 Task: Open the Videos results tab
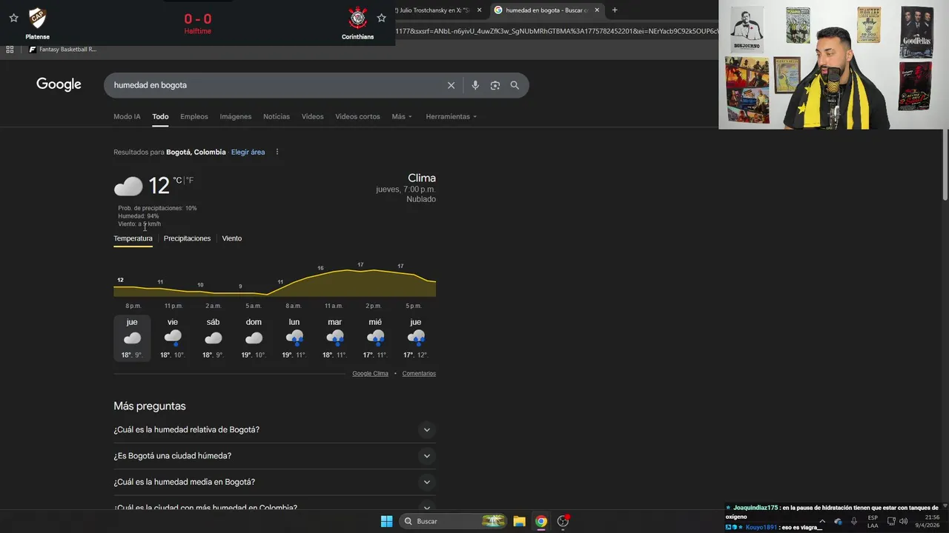(312, 116)
